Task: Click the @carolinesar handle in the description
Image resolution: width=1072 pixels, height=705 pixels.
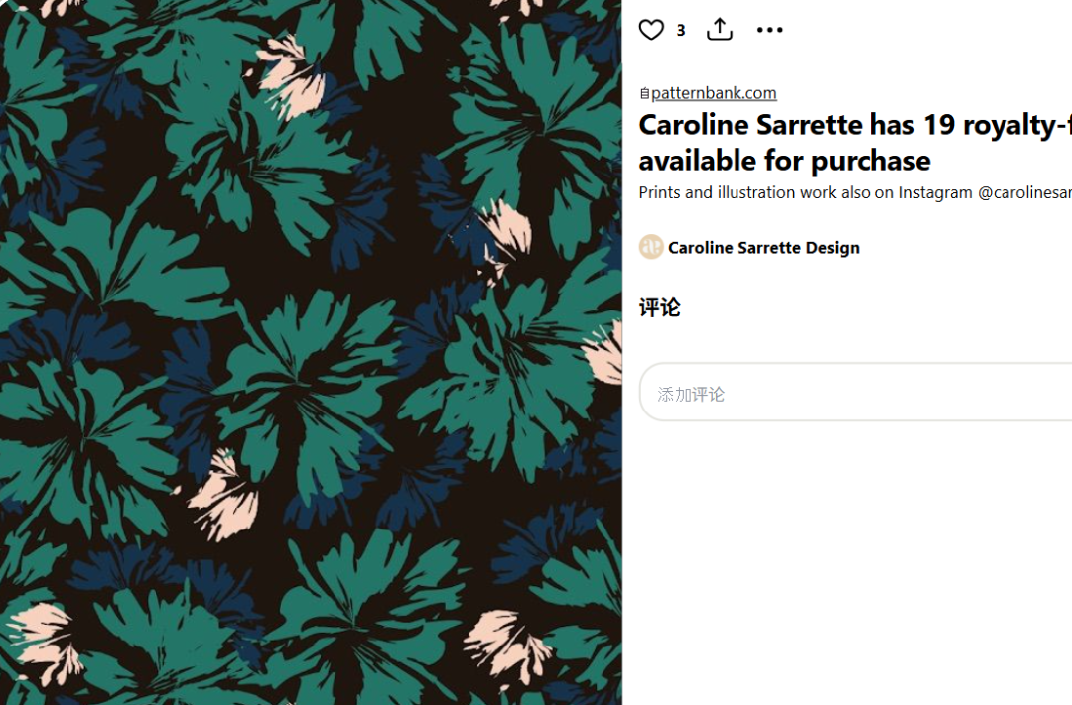Action: pyautogui.click(x=1024, y=192)
